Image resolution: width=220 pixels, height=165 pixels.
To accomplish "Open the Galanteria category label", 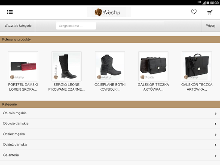I will point(11,155).
